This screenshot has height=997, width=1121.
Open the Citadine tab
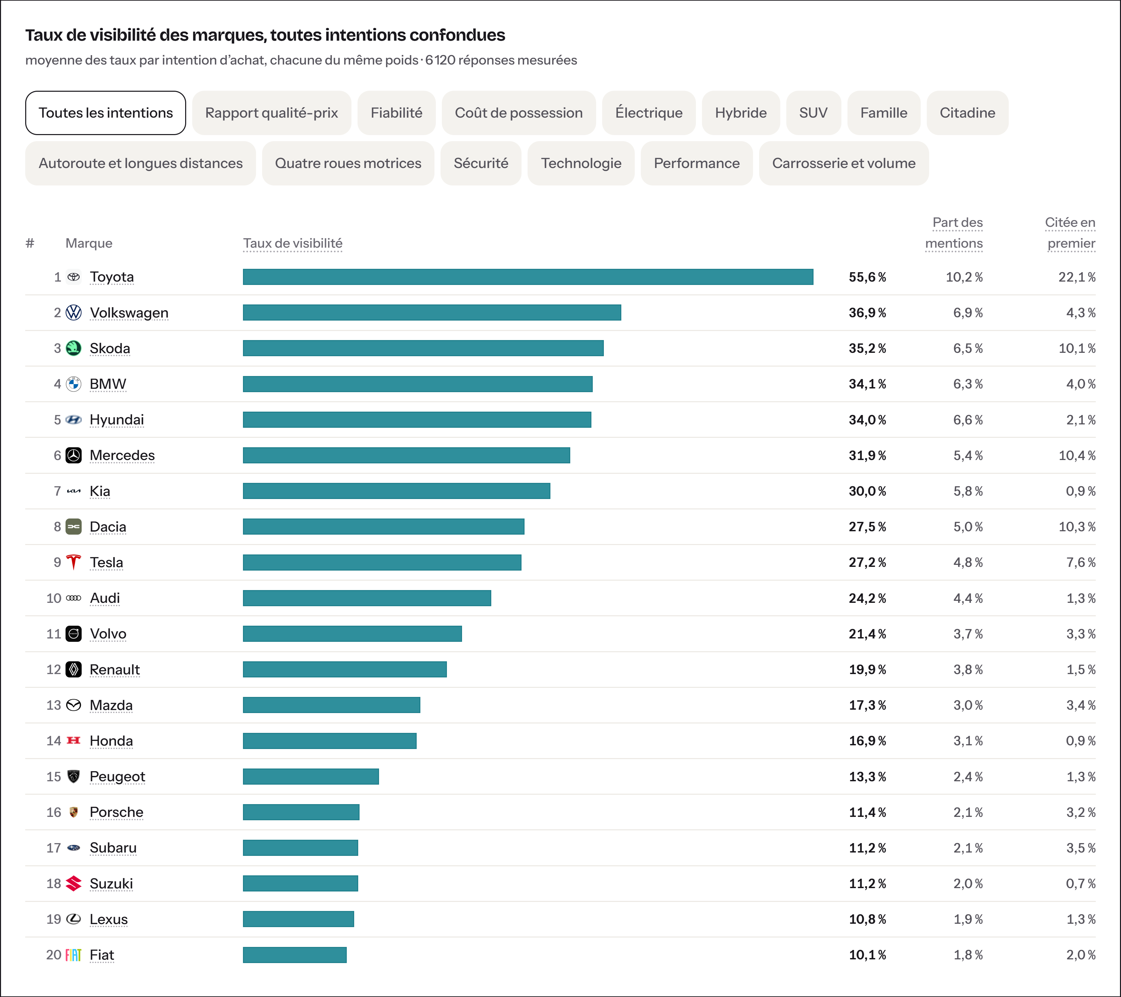click(967, 113)
